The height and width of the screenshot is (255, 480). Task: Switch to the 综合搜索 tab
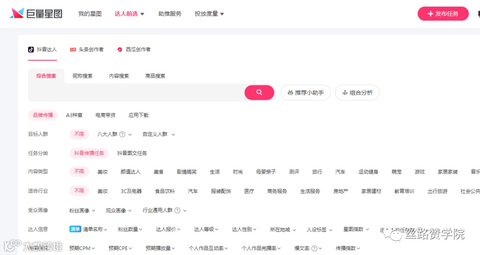(46, 76)
